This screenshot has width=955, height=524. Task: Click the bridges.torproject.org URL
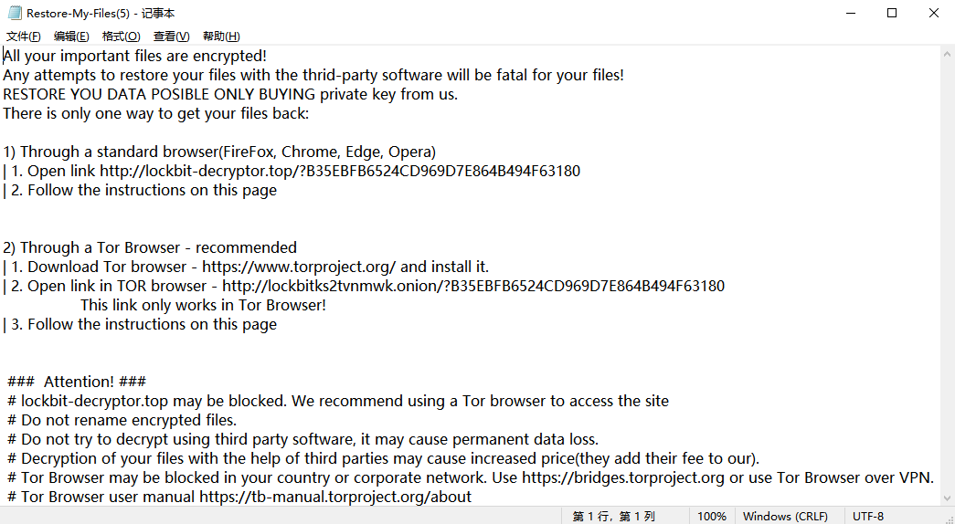pyautogui.click(x=623, y=477)
